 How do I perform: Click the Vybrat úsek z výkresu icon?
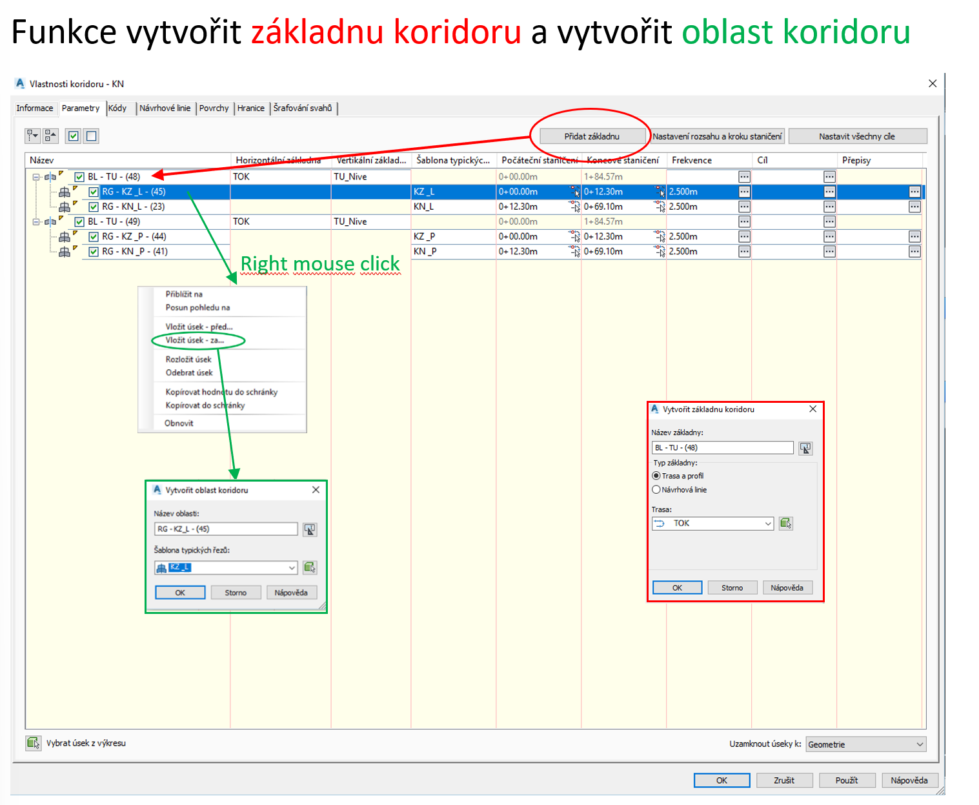tap(33, 743)
